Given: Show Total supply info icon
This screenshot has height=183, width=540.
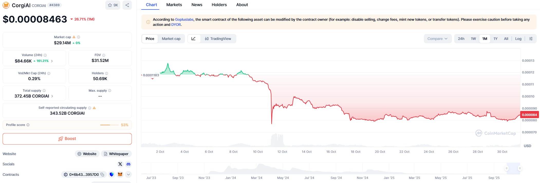Looking at the screenshot, I should click(x=44, y=91).
